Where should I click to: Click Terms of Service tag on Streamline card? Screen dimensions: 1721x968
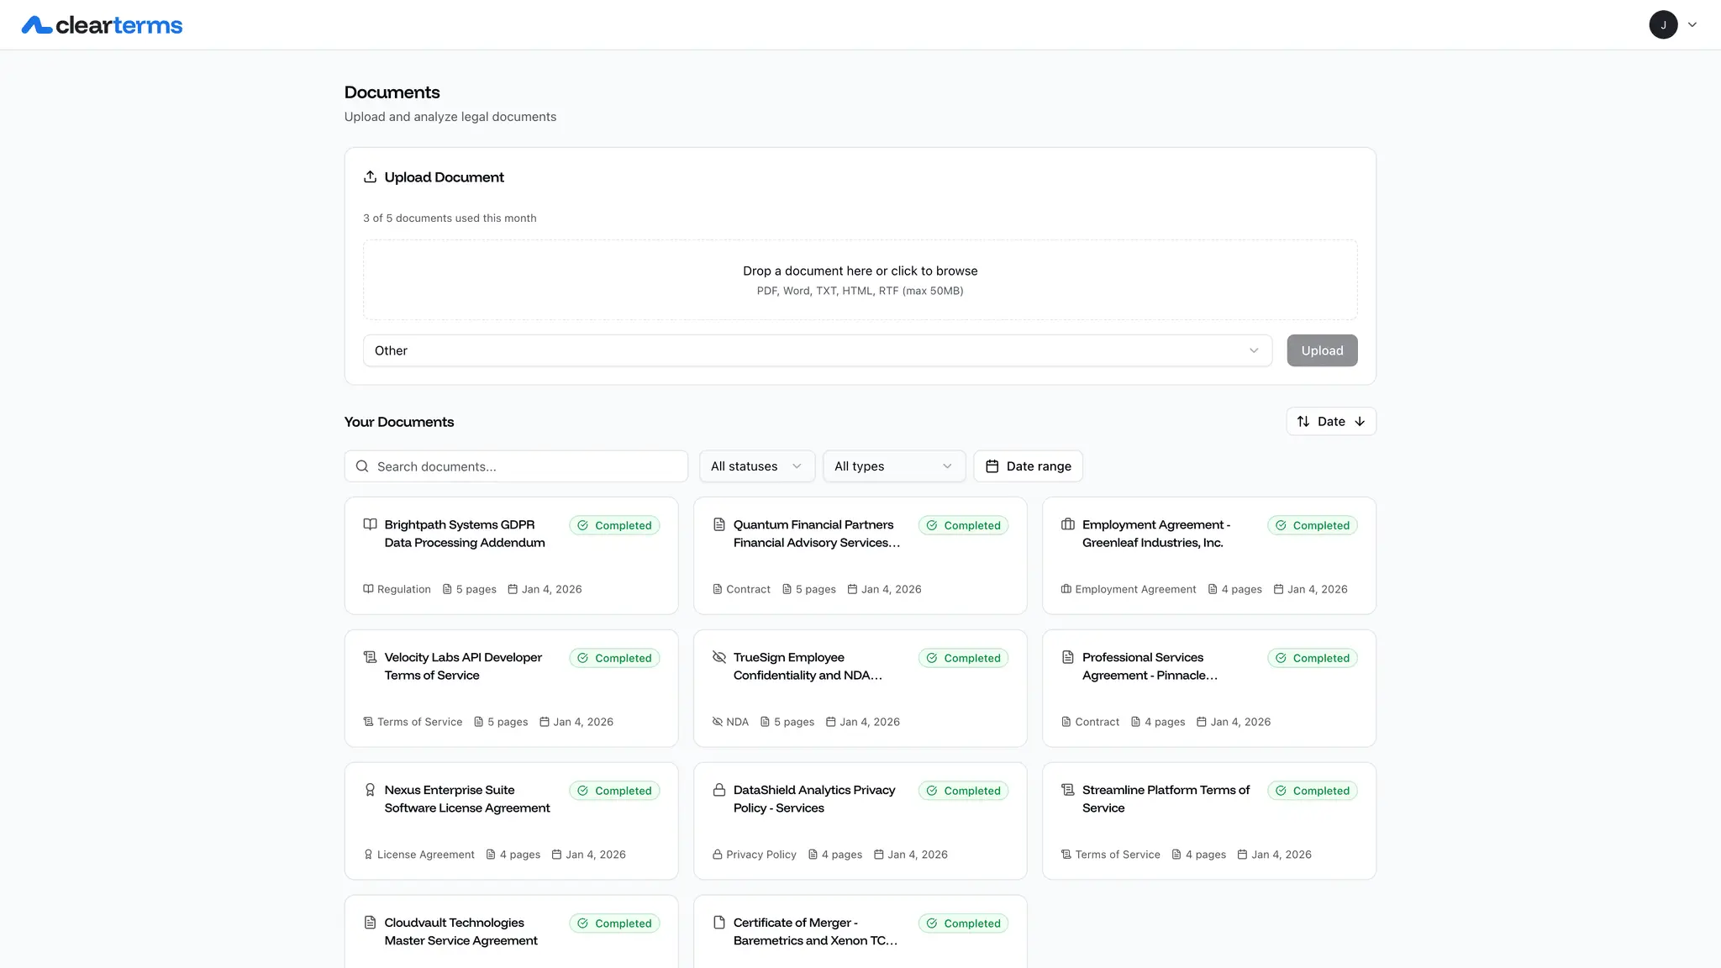1110,855
